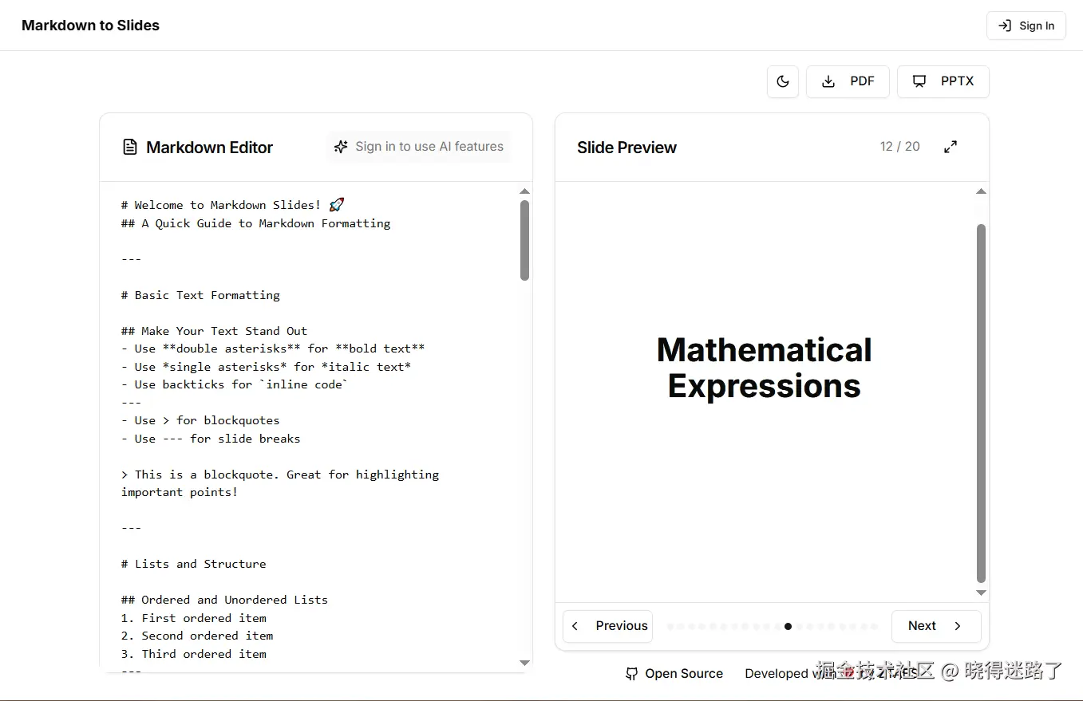Click the 'Use **double asterisks**' line
Viewport: 1083px width, 701px height.
pyautogui.click(x=273, y=349)
